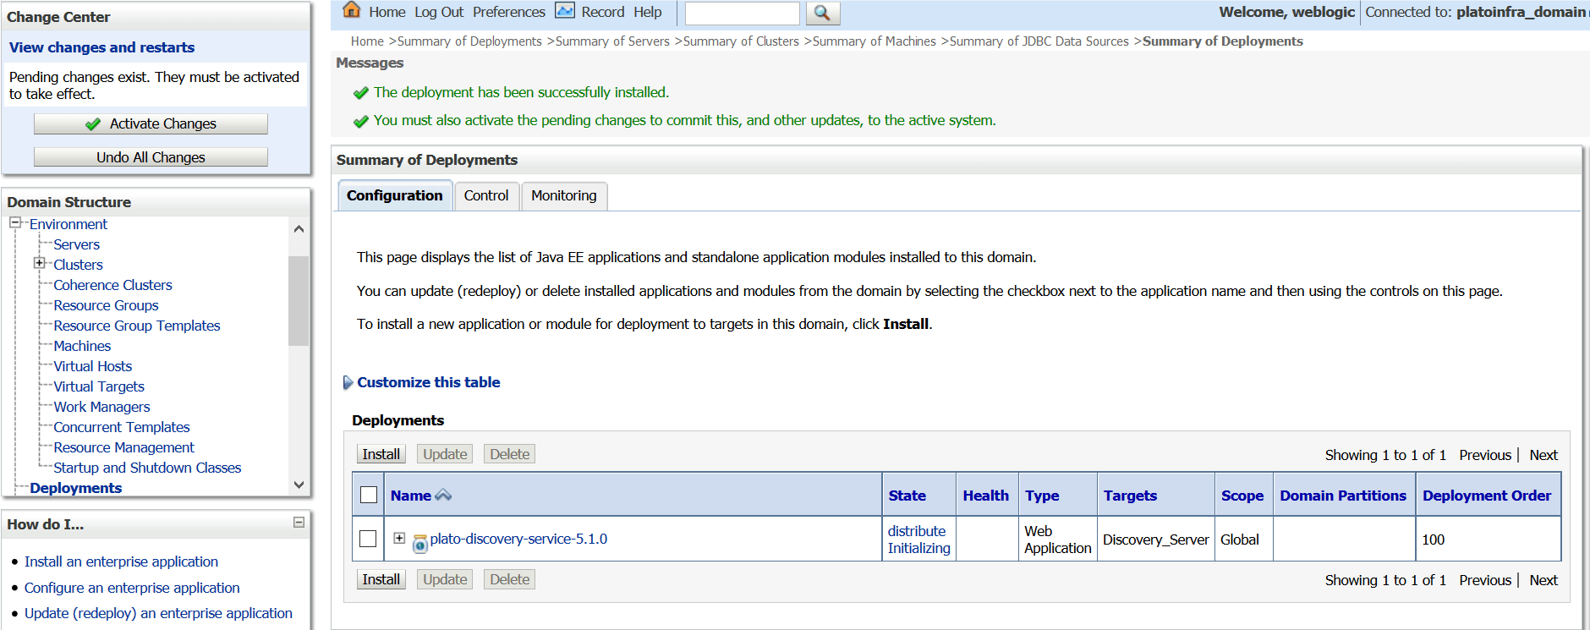Switch to the Monitoring tab
Image resolution: width=1590 pixels, height=630 pixels.
[x=564, y=195]
